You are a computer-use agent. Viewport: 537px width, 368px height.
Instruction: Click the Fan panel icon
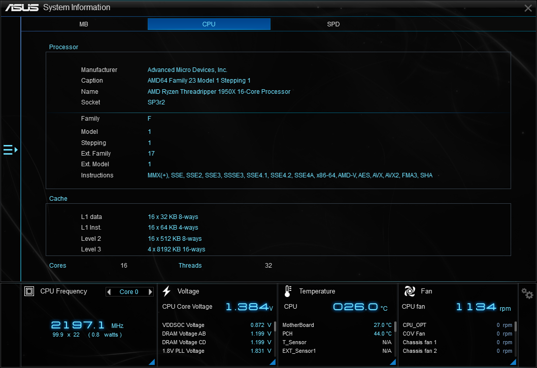[x=410, y=291]
